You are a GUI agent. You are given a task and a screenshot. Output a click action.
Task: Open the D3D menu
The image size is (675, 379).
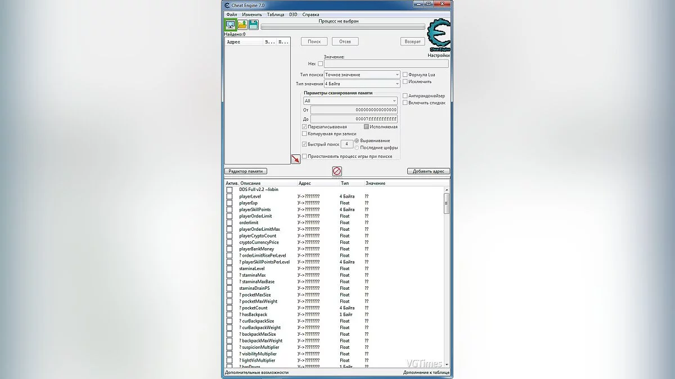pyautogui.click(x=293, y=14)
